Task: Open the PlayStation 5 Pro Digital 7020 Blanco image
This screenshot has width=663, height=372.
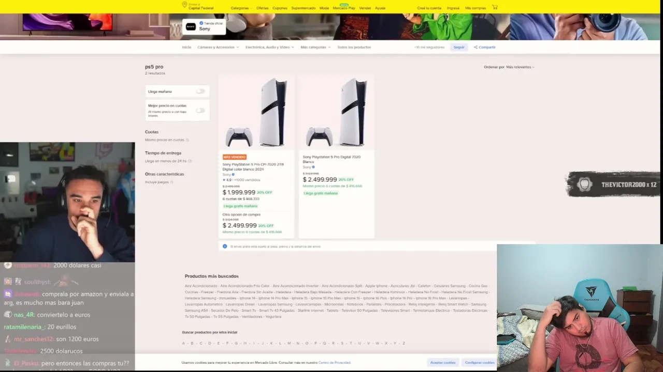Action: (x=337, y=112)
